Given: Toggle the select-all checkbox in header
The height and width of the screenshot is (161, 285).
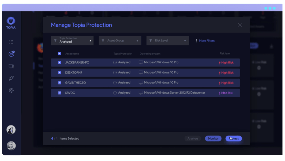Looking at the screenshot, I should click(59, 54).
